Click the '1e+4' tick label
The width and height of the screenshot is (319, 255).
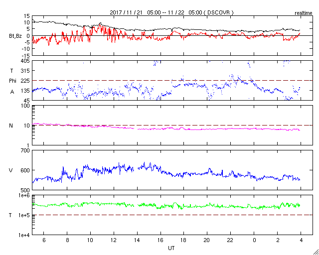pyautogui.click(x=24, y=235)
